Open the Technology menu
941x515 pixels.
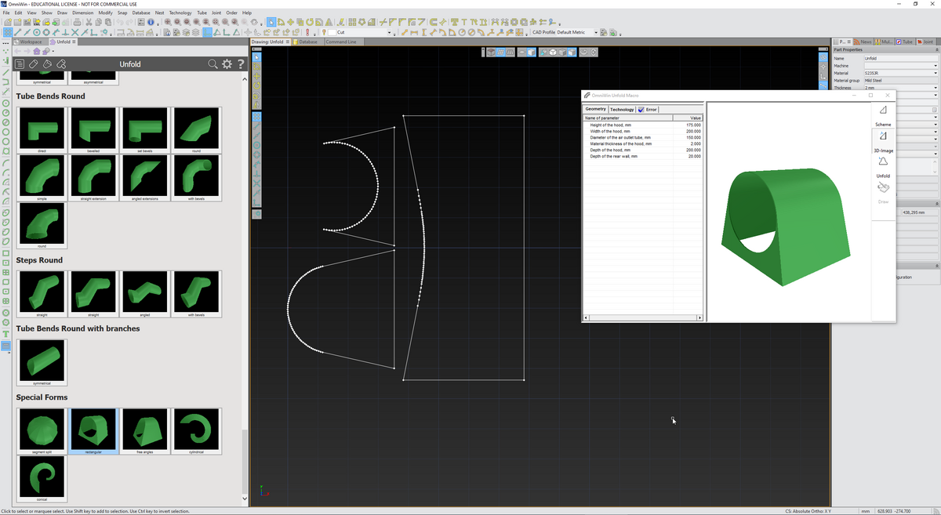(180, 13)
